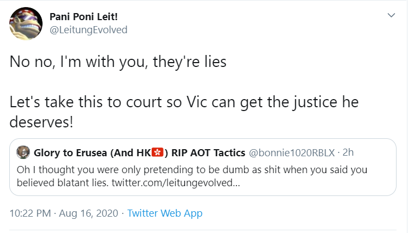Screen dimensions: 408x233
Task: Open Pani Poni Leit! profile avatar
Action: coord(26,23)
